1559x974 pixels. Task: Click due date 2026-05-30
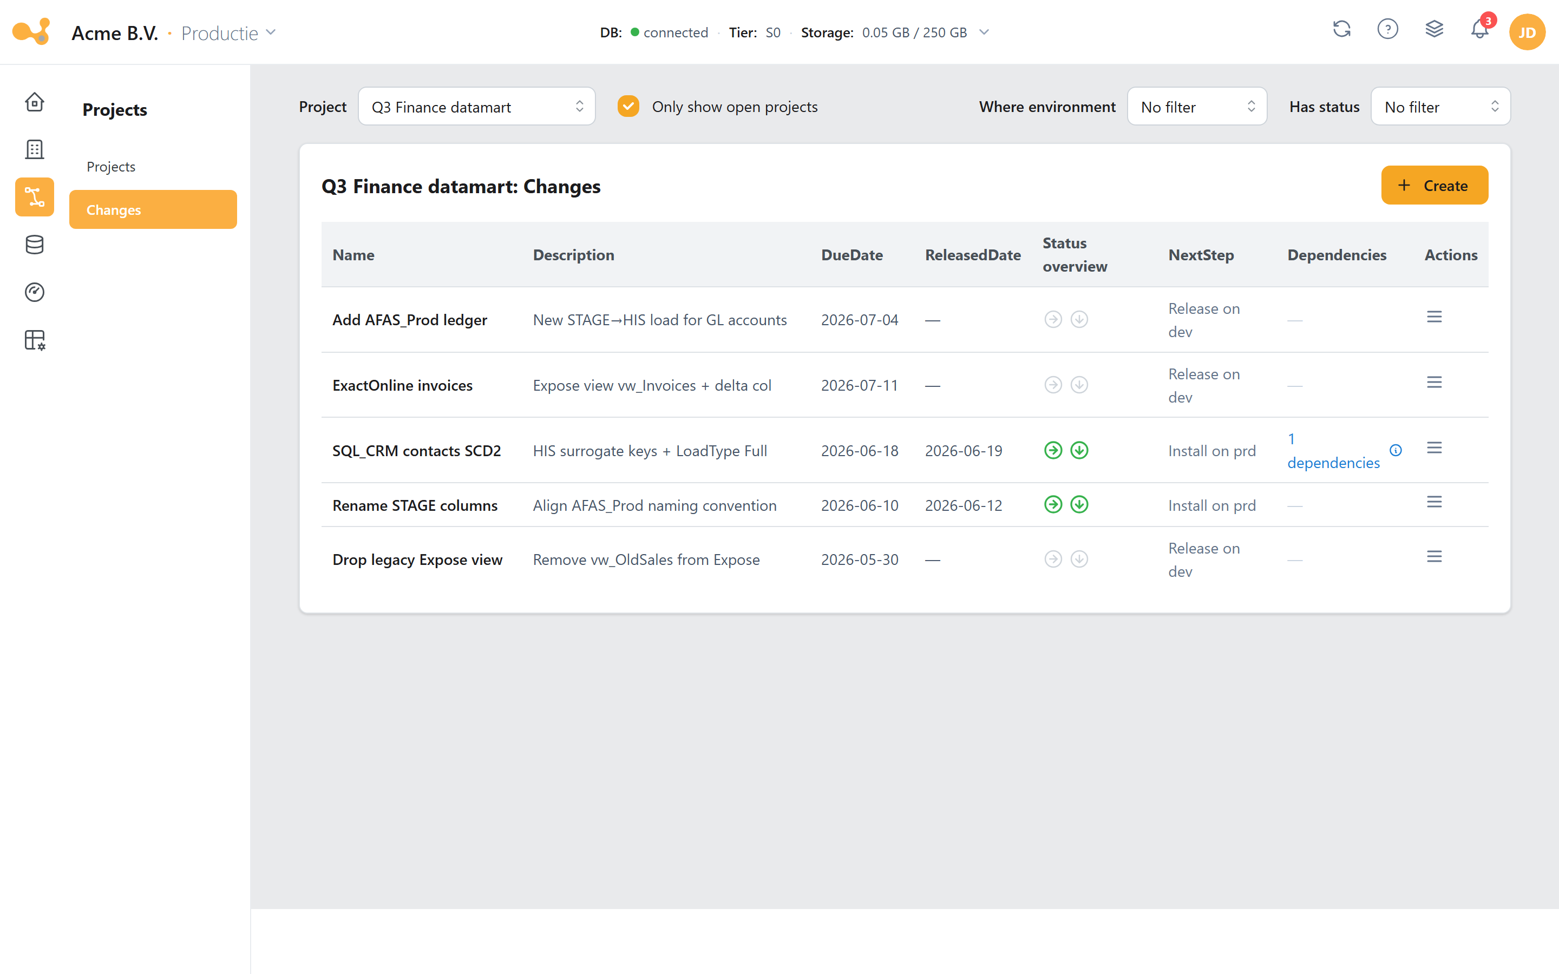(859, 560)
